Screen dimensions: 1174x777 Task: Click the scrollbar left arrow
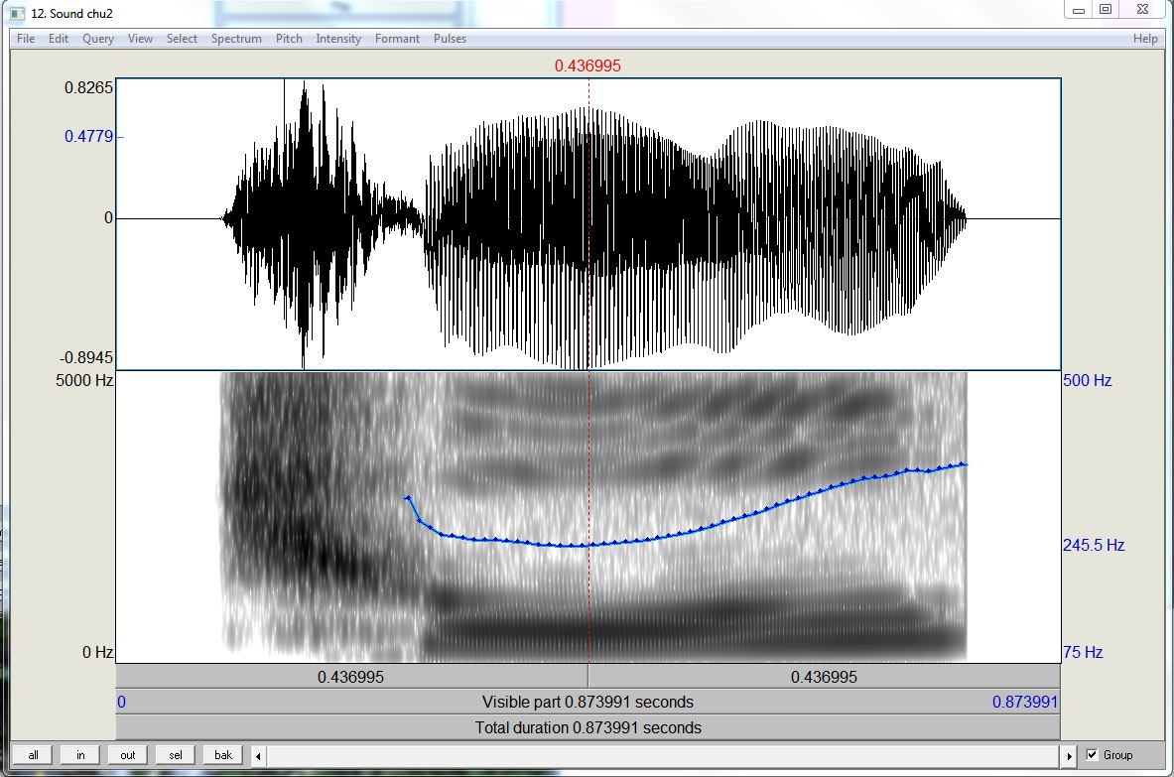coord(258,755)
